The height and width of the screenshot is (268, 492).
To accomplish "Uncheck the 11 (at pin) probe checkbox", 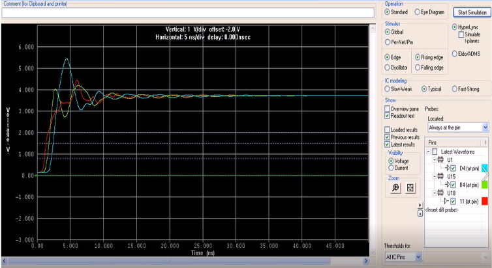I will (x=453, y=202).
